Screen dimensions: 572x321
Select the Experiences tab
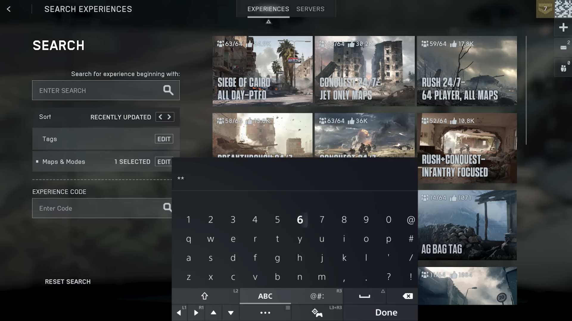(x=268, y=9)
